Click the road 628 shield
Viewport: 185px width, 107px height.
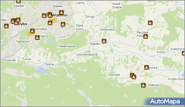click(53, 20)
